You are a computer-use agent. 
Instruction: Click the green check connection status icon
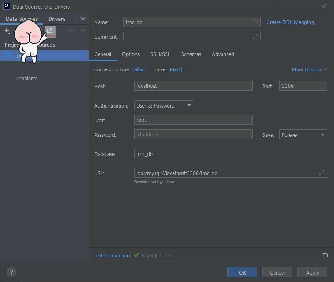tap(136, 255)
